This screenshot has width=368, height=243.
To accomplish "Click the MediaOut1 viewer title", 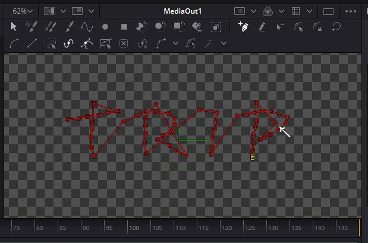I will click(183, 11).
